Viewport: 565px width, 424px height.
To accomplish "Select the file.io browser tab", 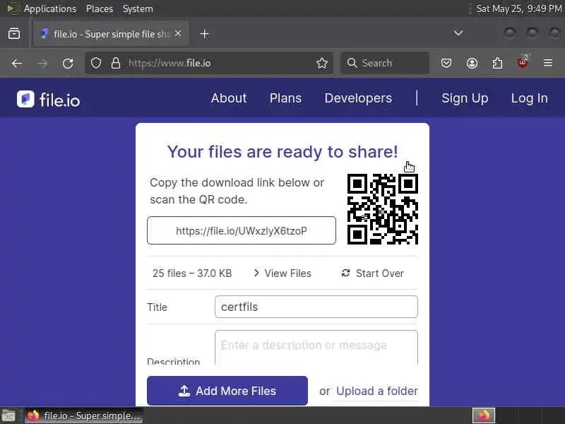I will (111, 33).
